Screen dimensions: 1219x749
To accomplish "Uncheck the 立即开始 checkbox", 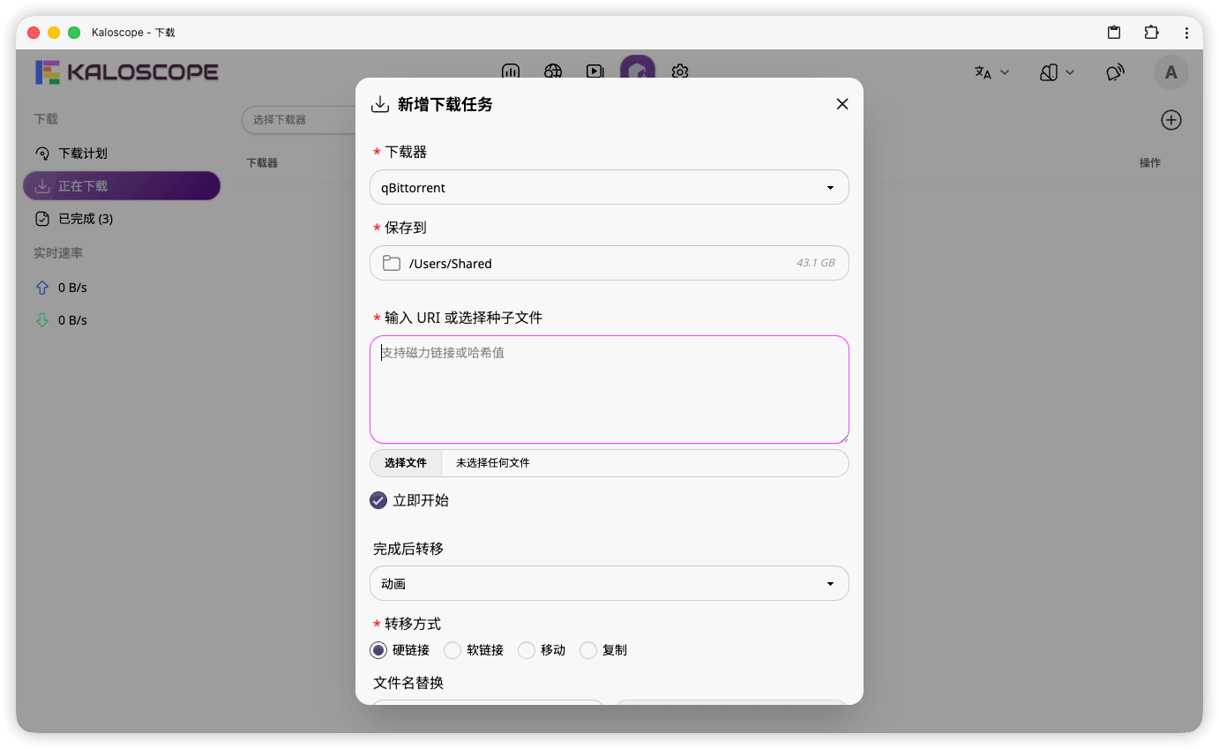I will 378,500.
